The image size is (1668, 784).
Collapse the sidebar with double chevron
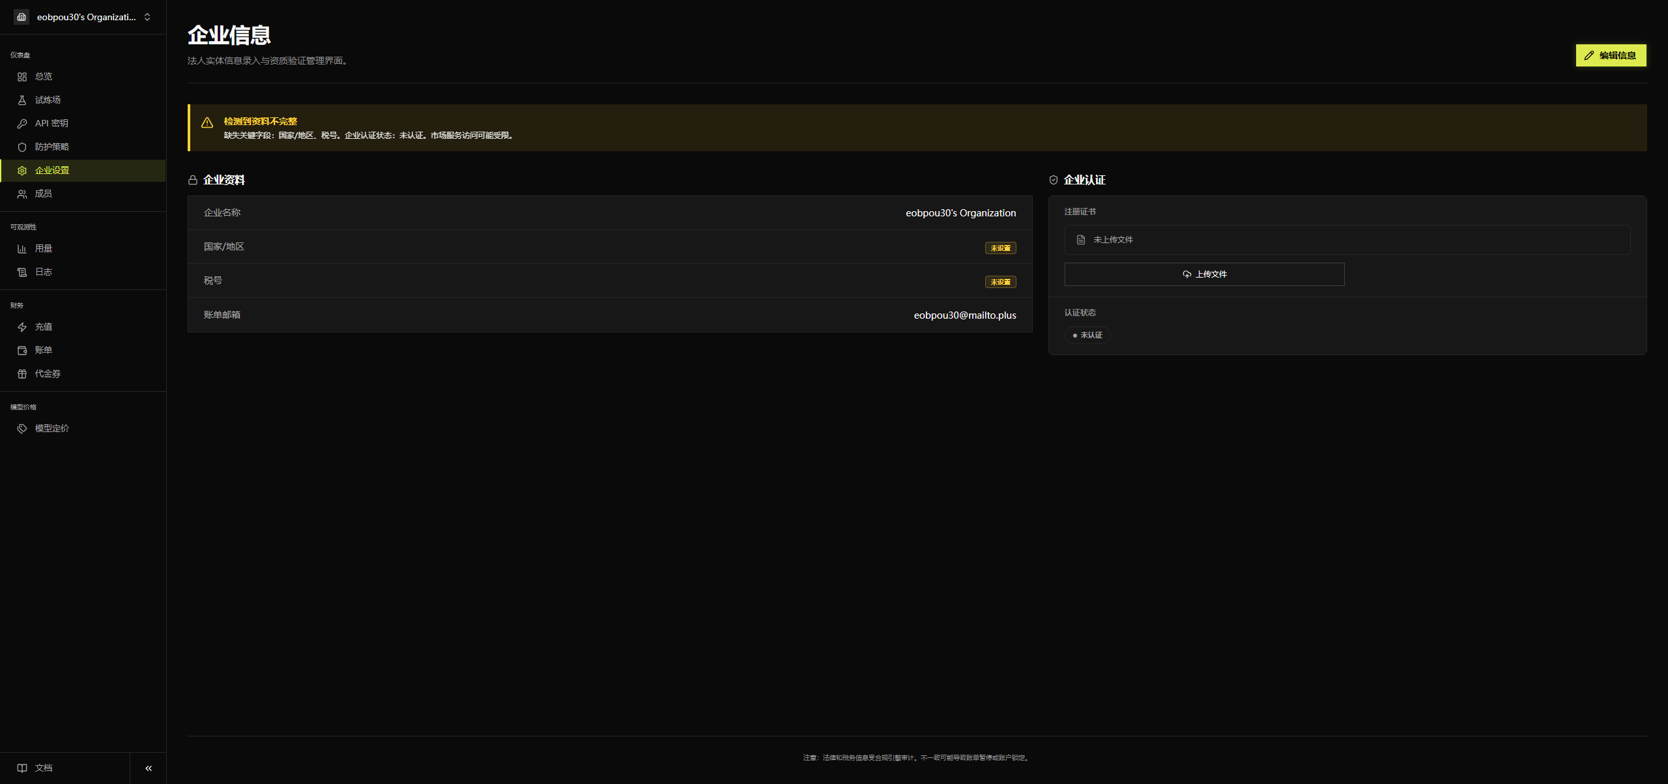(x=149, y=768)
